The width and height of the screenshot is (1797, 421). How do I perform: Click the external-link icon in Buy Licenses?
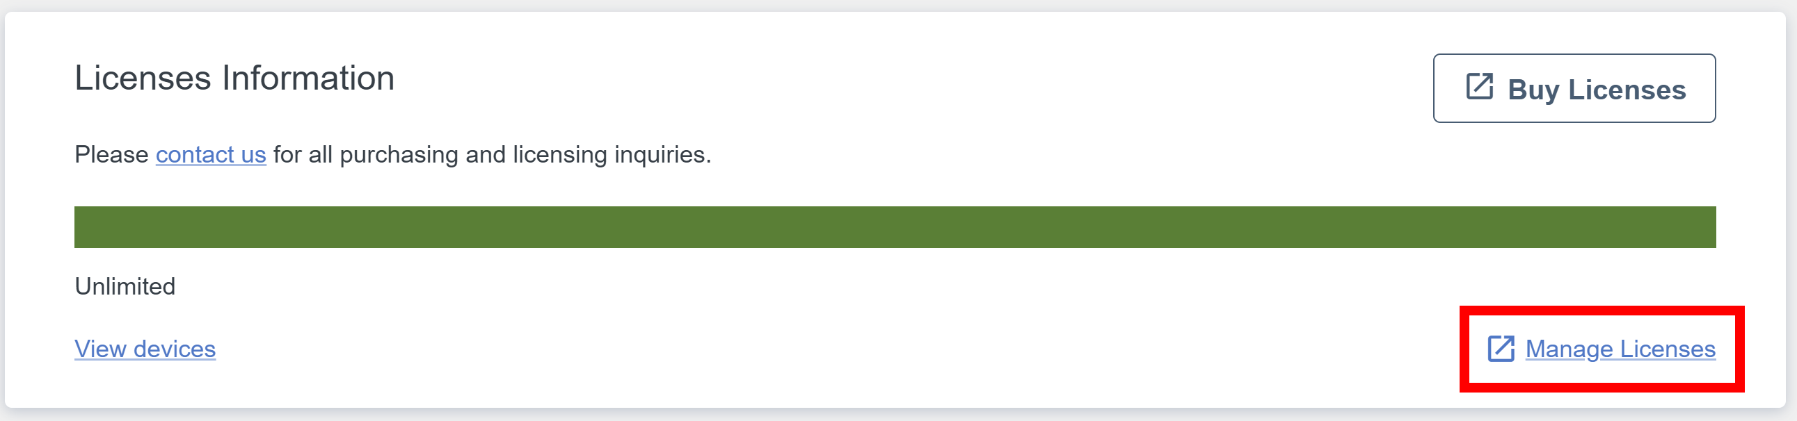1479,87
